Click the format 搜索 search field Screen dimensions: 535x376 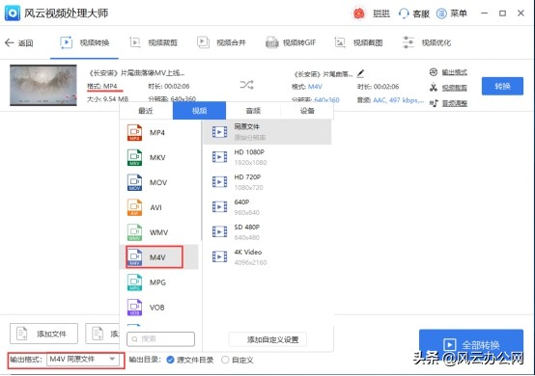click(x=160, y=338)
